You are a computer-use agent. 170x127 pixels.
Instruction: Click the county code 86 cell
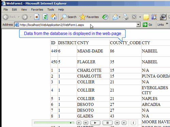click(125, 51)
